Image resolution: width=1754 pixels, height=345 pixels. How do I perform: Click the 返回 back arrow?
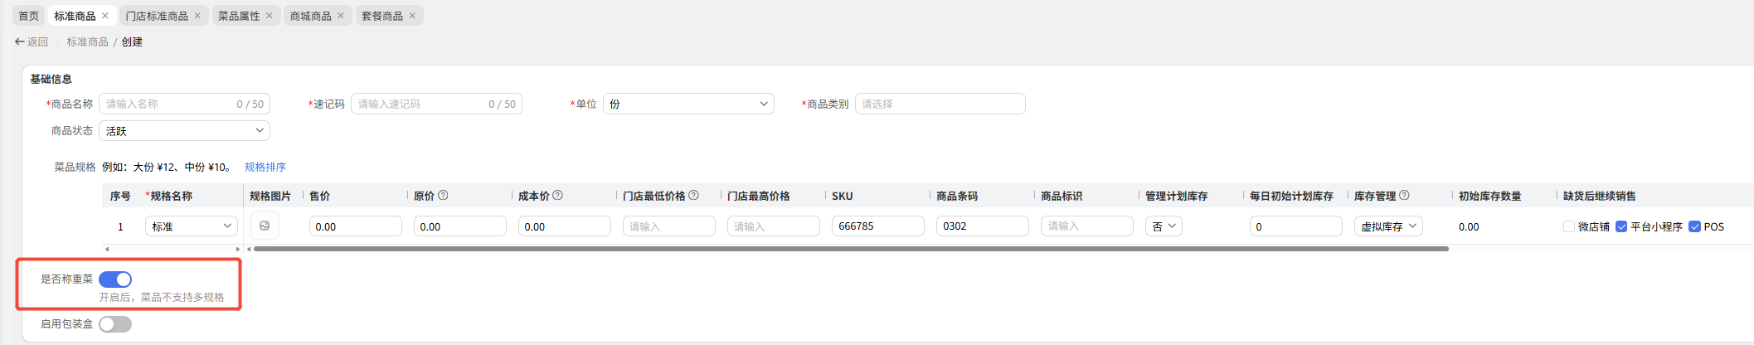point(20,41)
